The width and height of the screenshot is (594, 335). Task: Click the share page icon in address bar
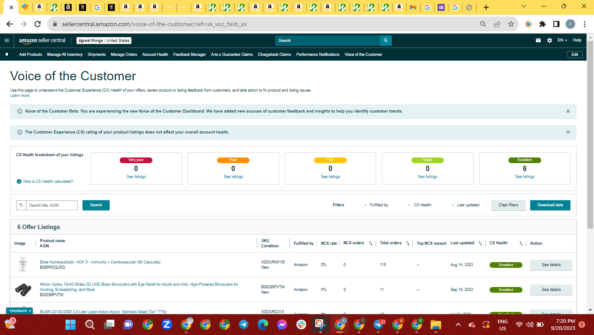click(497, 24)
